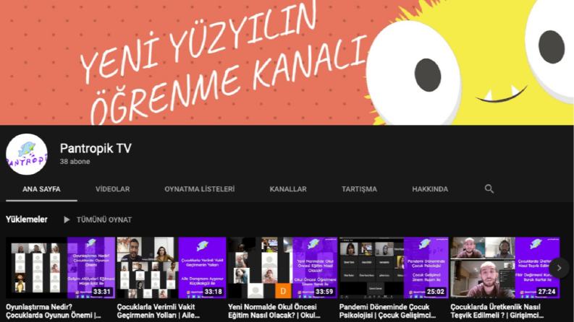Screen dimensions: 574x322
Task: Open the Pantropik TV channel avatar
Action: pos(27,155)
